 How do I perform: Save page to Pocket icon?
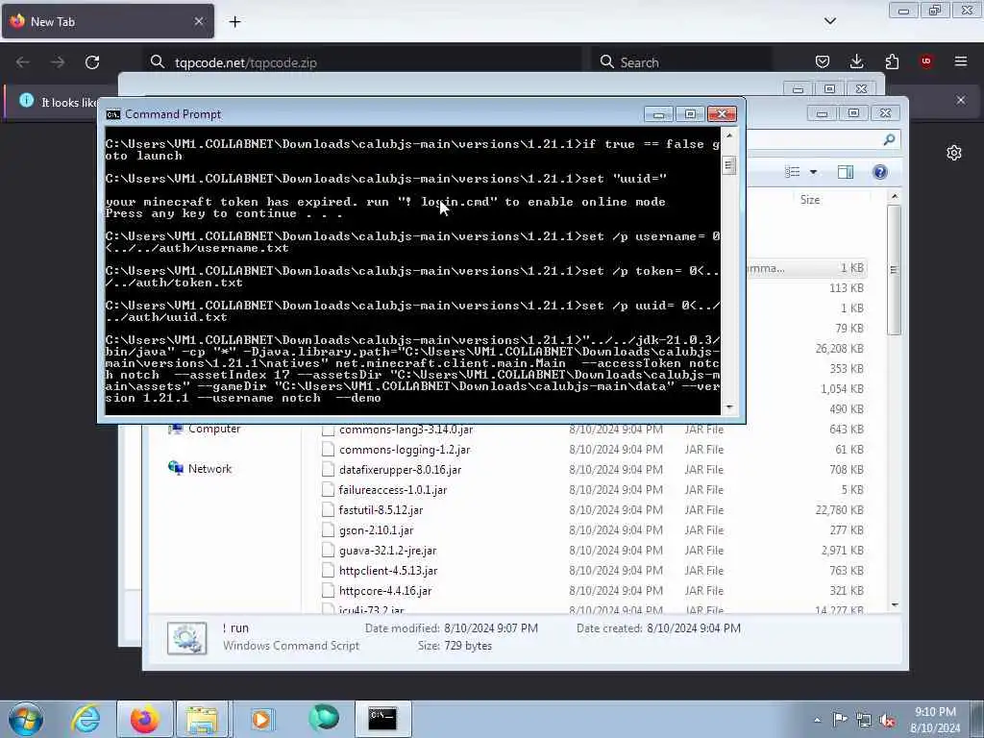tap(823, 61)
